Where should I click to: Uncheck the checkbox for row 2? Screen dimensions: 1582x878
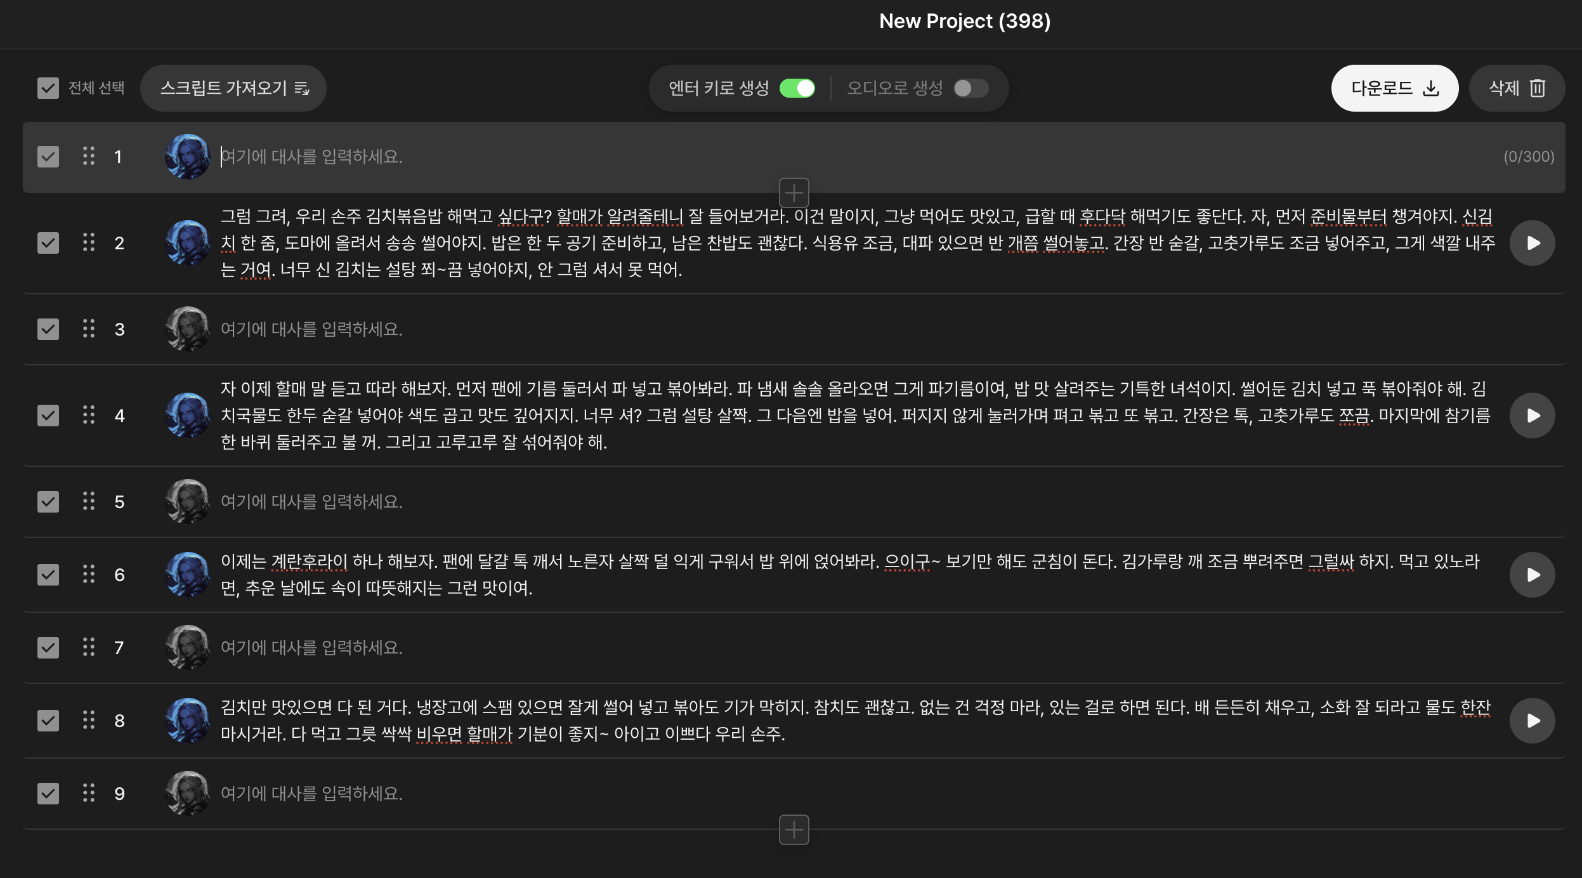48,243
